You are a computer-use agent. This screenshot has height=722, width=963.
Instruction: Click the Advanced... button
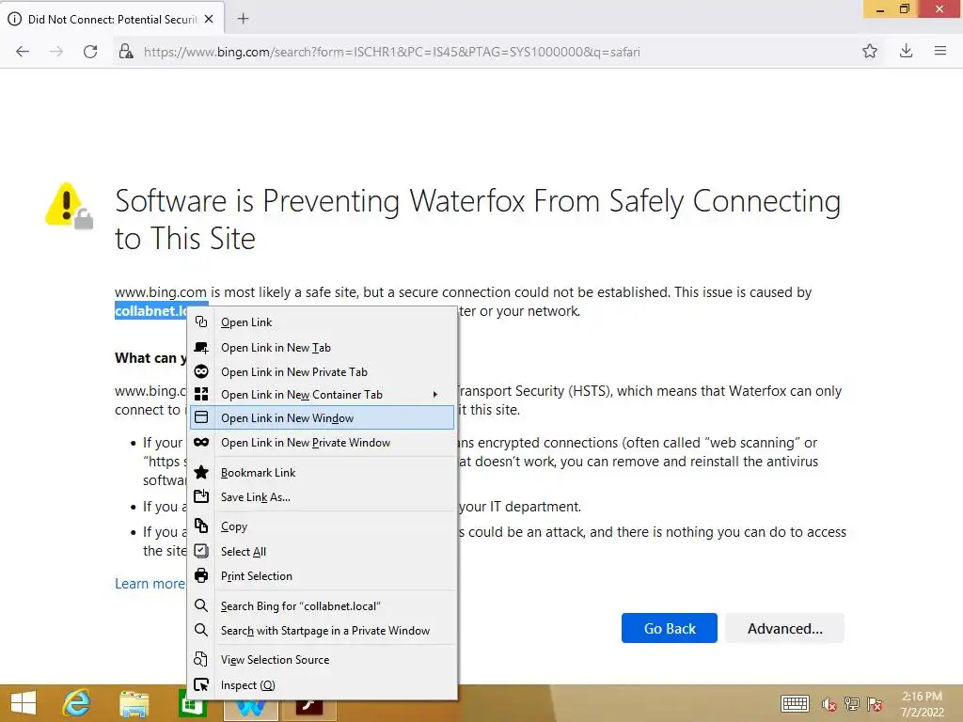pos(785,628)
